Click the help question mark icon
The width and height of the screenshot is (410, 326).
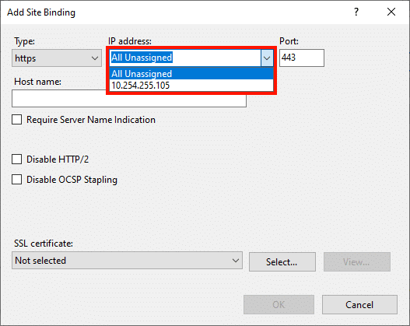click(356, 12)
